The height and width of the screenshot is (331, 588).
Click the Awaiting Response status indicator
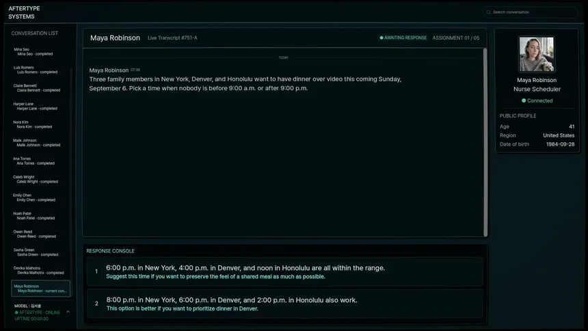(403, 38)
